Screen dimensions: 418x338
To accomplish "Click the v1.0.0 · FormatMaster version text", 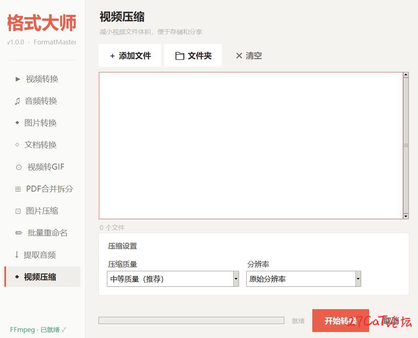I will click(42, 42).
